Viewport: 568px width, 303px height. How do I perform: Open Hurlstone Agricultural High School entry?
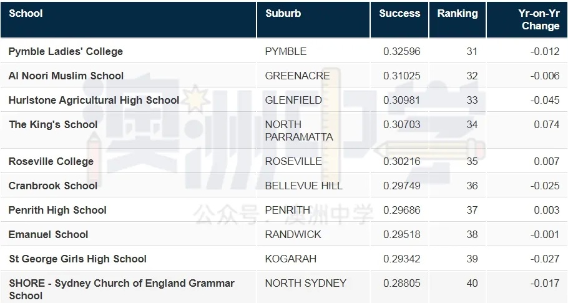(x=94, y=100)
